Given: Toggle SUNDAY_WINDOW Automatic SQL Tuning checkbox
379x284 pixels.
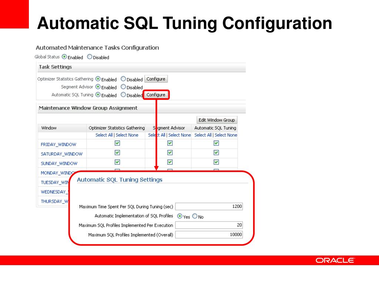Looking at the screenshot, I should (216, 162).
